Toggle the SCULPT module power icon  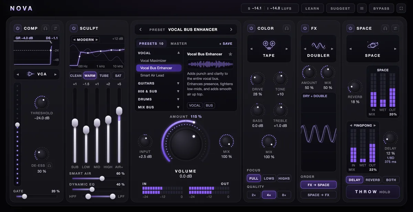(73, 28)
